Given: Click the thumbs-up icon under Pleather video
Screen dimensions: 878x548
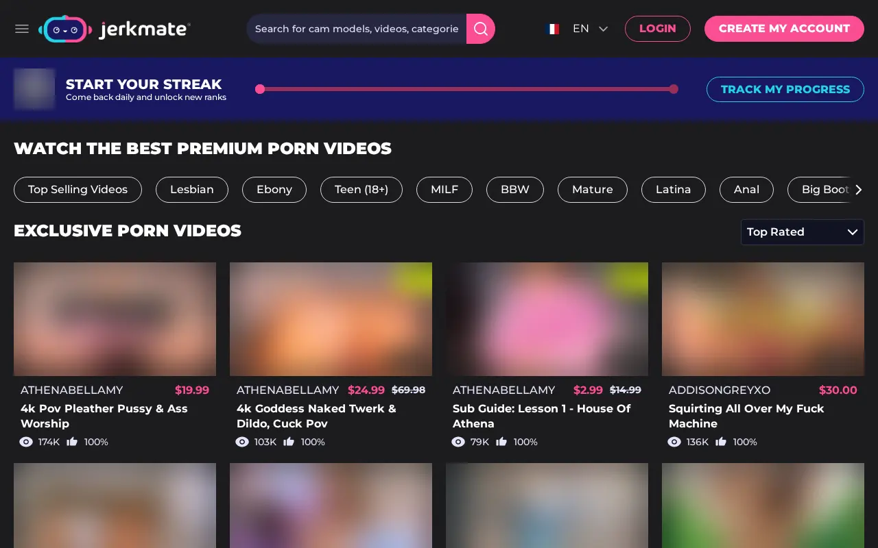Looking at the screenshot, I should pos(72,442).
